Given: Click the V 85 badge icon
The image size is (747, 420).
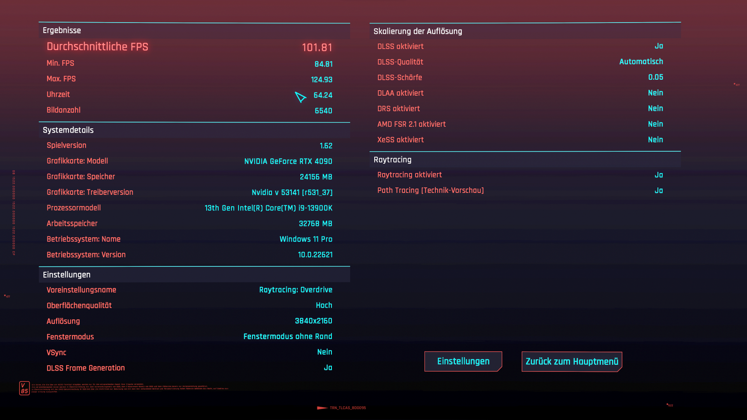Looking at the screenshot, I should point(25,388).
